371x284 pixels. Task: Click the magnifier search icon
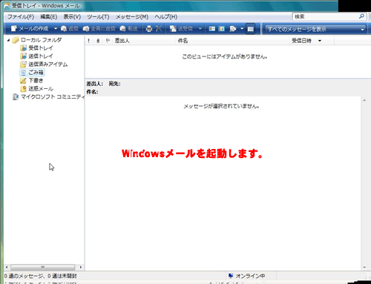[x=361, y=16]
